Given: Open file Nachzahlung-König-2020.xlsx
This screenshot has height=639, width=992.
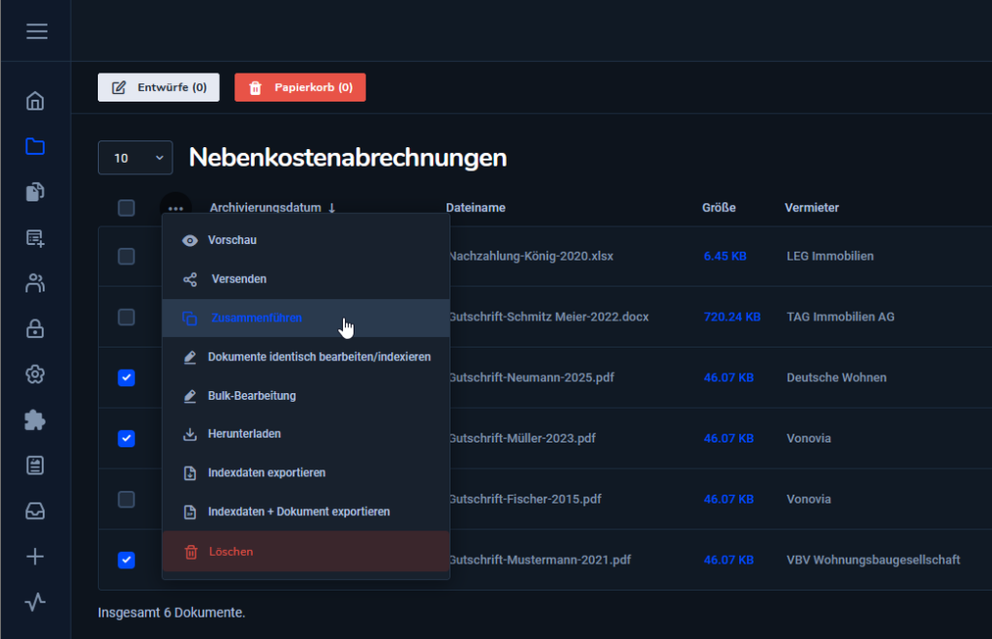Looking at the screenshot, I should click(x=532, y=256).
